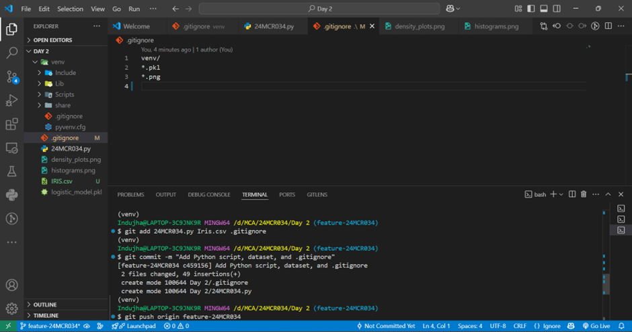Open the Accounts menu
This screenshot has width=632, height=332.
11,285
